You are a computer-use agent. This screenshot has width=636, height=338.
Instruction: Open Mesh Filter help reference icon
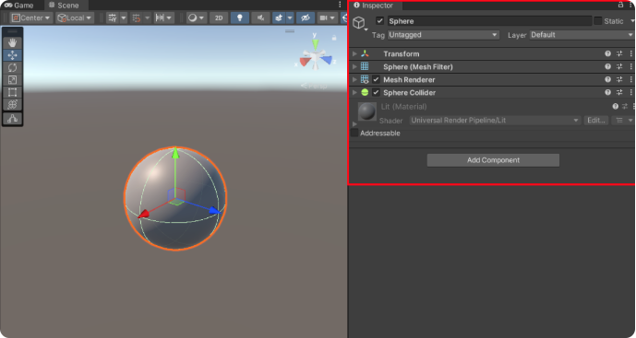(x=607, y=66)
